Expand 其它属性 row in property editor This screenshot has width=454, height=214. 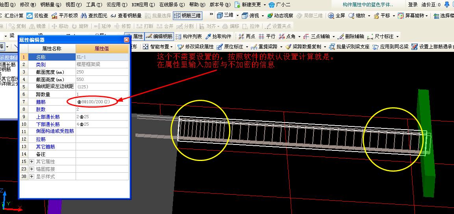32,161
